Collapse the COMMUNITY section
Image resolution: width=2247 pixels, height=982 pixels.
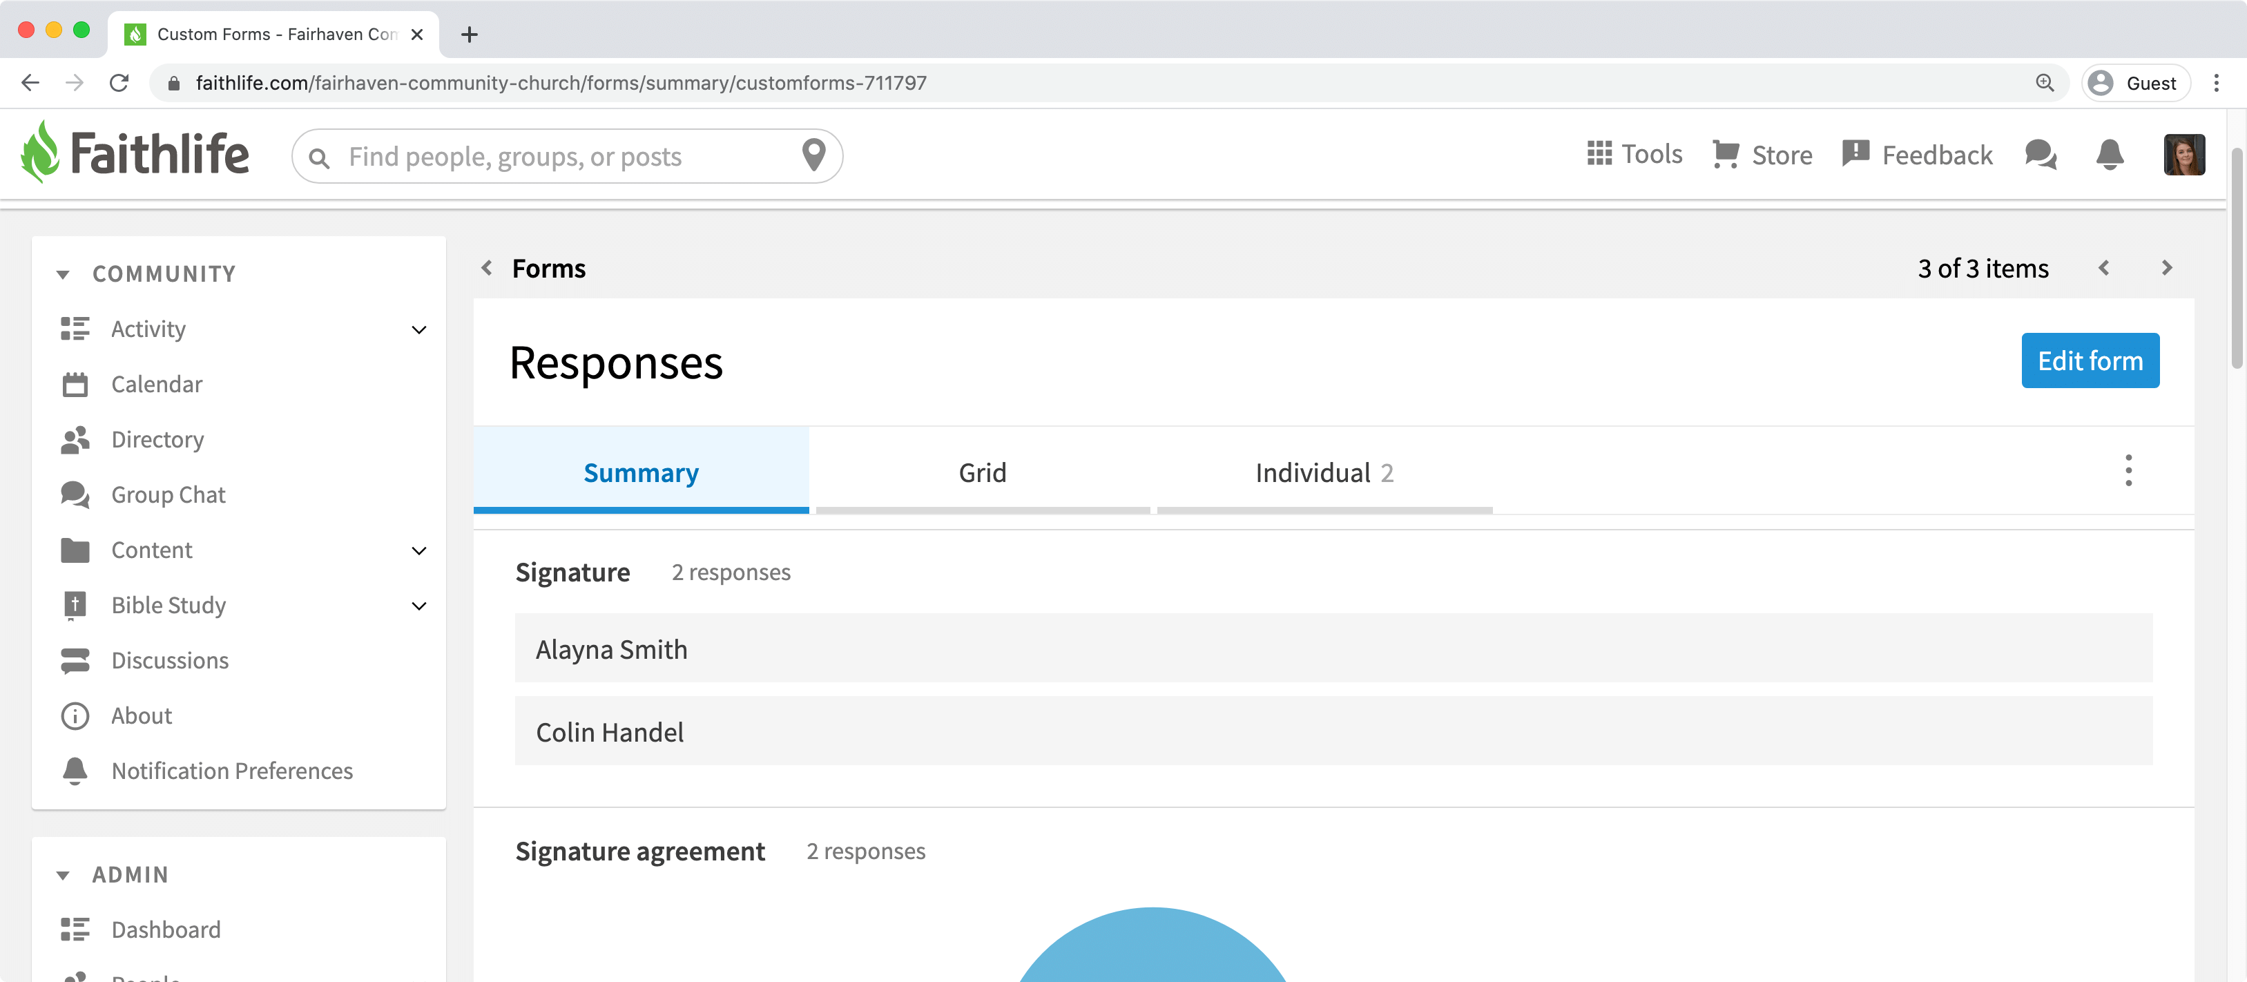click(63, 274)
